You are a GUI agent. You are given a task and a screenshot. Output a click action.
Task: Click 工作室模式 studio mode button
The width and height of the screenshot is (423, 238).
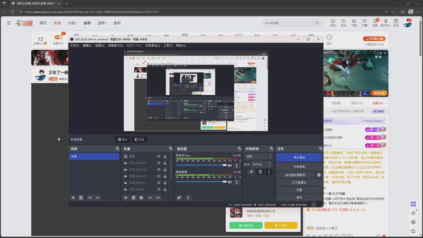(299, 182)
